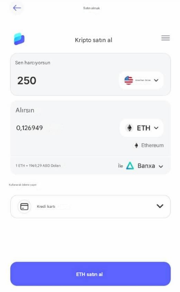Tap the back arrow icon
This screenshot has width=180, height=292.
17,8
